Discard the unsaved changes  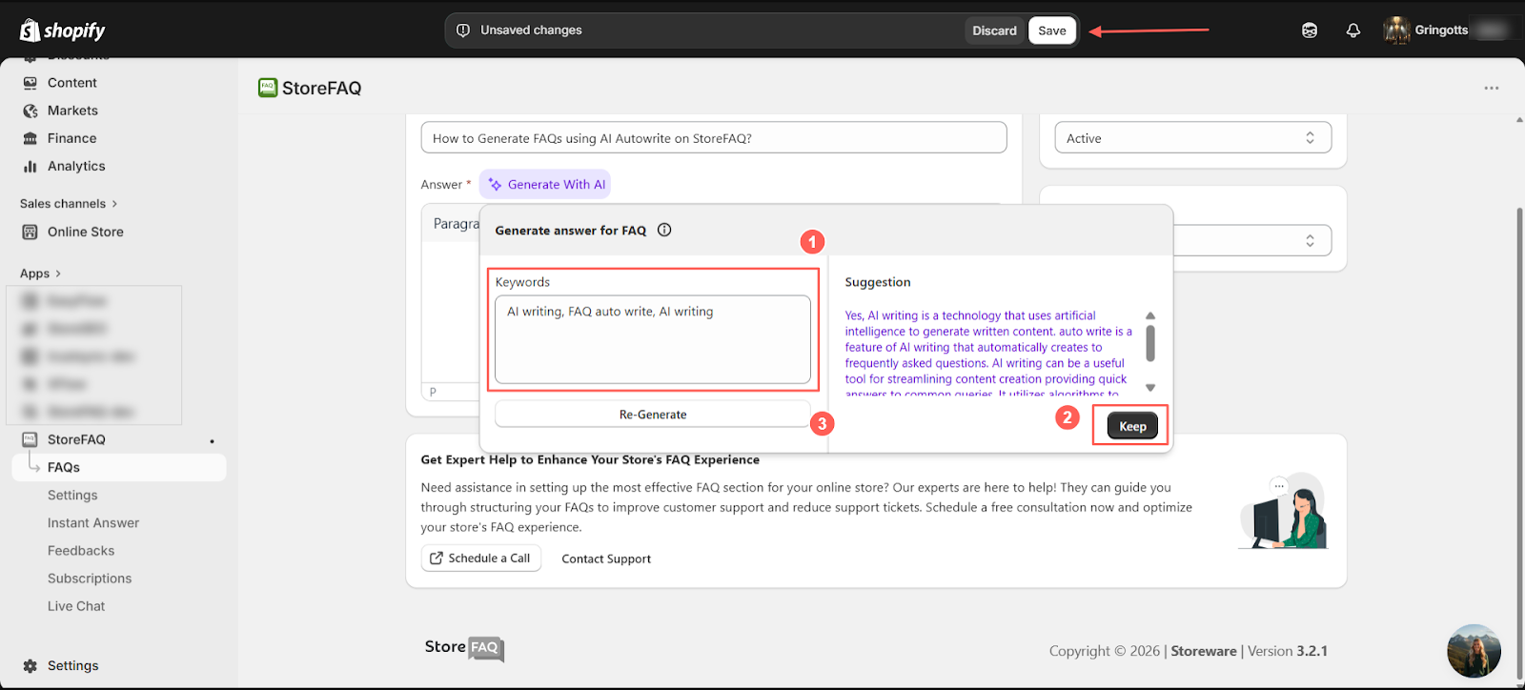click(x=994, y=30)
